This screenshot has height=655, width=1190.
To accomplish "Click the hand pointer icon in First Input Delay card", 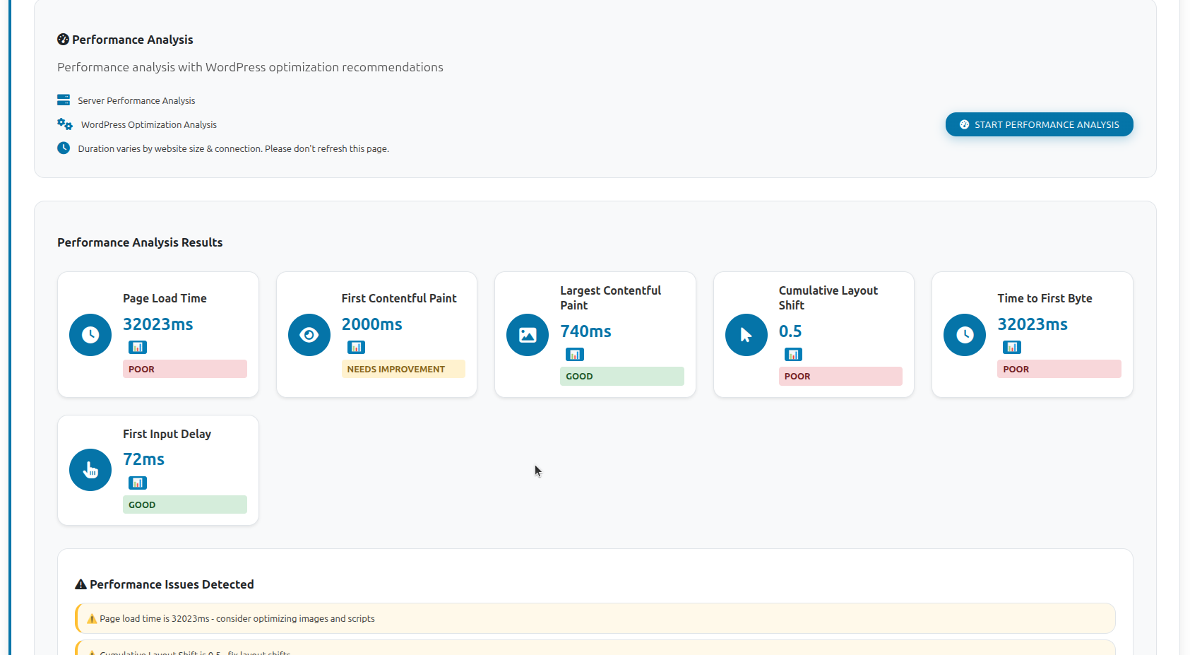I will pyautogui.click(x=90, y=470).
